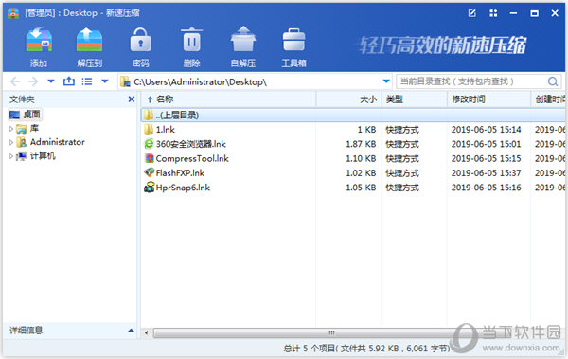Click the 1.87 KB size cell
This screenshot has height=359, width=568.
pyautogui.click(x=361, y=144)
